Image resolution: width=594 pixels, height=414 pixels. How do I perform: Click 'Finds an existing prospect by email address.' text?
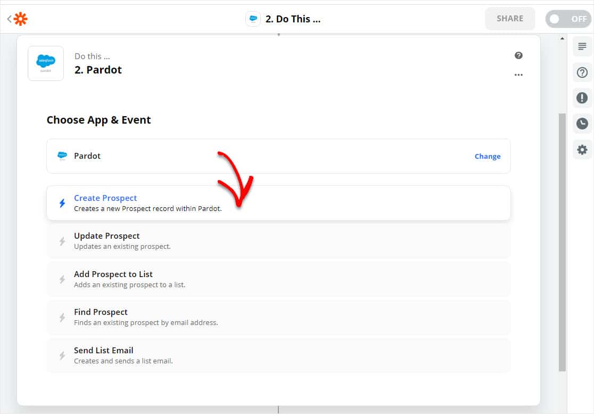146,323
